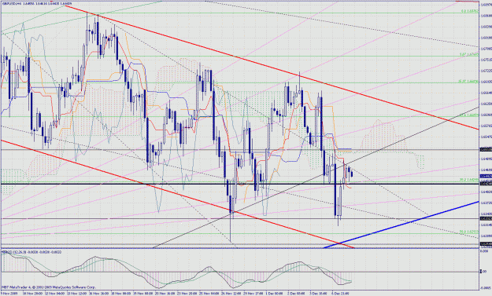This screenshot has height=296, width=492.
Task: Select the thick blue rising trendline
Action: [401, 225]
